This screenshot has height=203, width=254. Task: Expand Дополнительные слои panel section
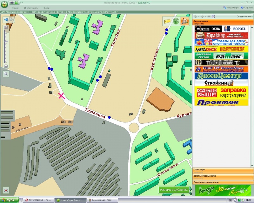(x=222, y=182)
